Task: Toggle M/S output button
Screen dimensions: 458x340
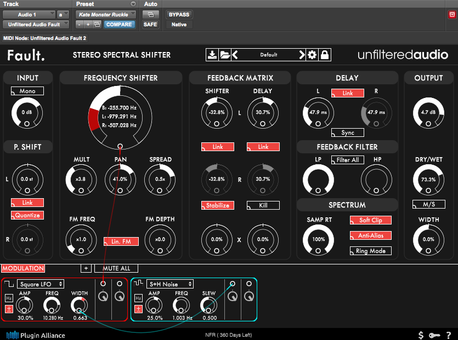Action: tap(429, 204)
